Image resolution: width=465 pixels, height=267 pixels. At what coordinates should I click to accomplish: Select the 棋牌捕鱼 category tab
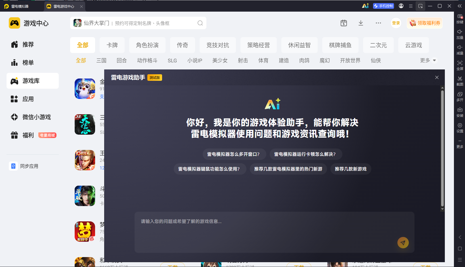[x=340, y=45]
